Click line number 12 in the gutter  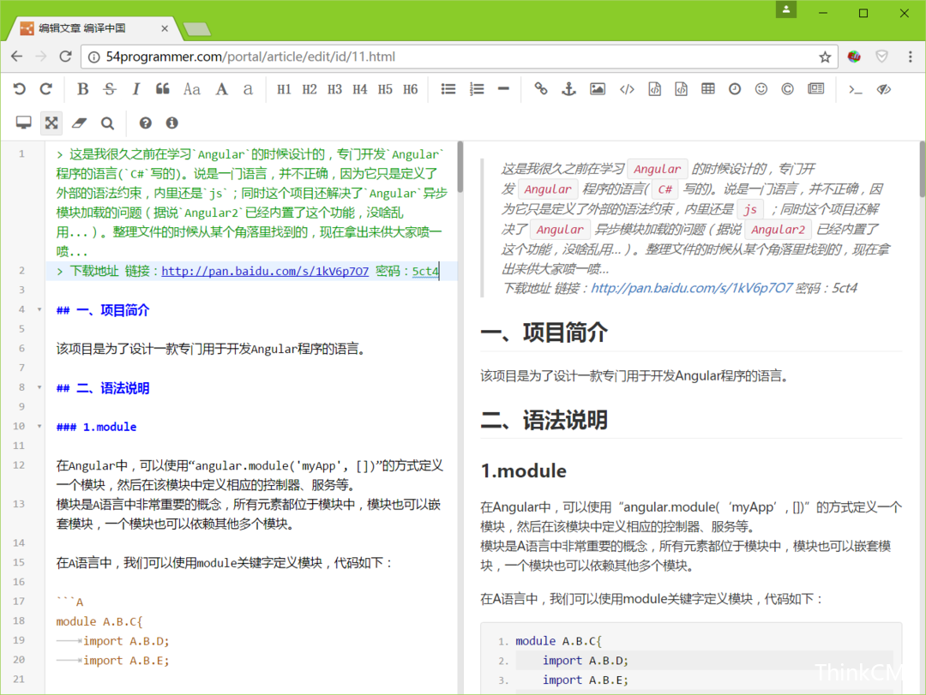pos(19,465)
